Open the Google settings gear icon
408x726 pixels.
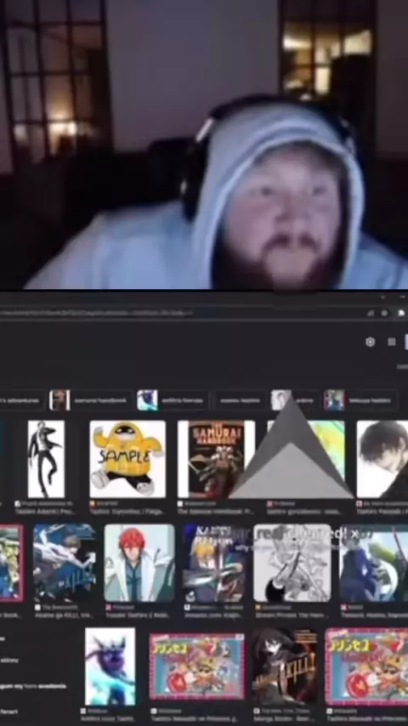click(370, 342)
